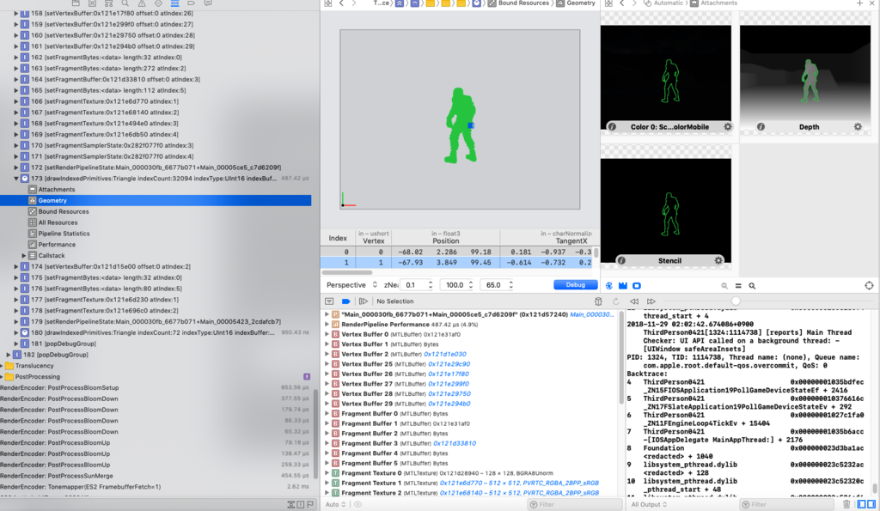Expand Vertex Buffer 0 row
880x511 pixels.
327,334
